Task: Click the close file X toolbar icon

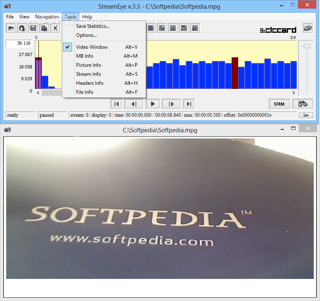Action: pyautogui.click(x=55, y=28)
